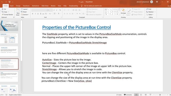This screenshot has height=96, width=171.
Task: Open the Copy options arrow
Action: 9,12
